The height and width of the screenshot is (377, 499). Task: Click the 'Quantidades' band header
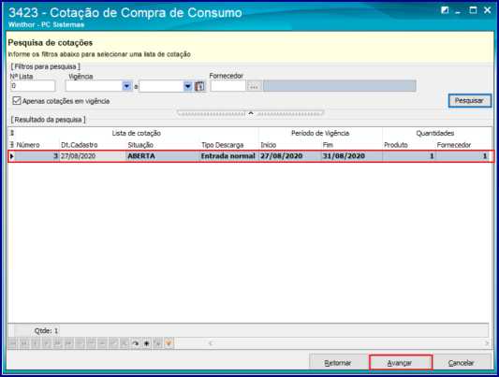[436, 133]
